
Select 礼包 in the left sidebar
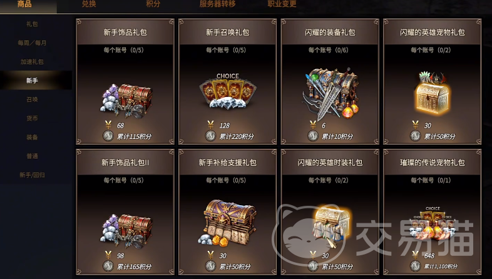tap(32, 24)
